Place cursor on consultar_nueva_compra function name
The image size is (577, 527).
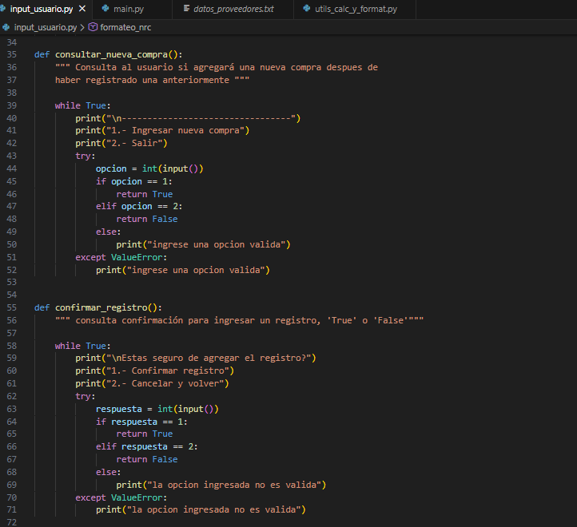[113, 54]
